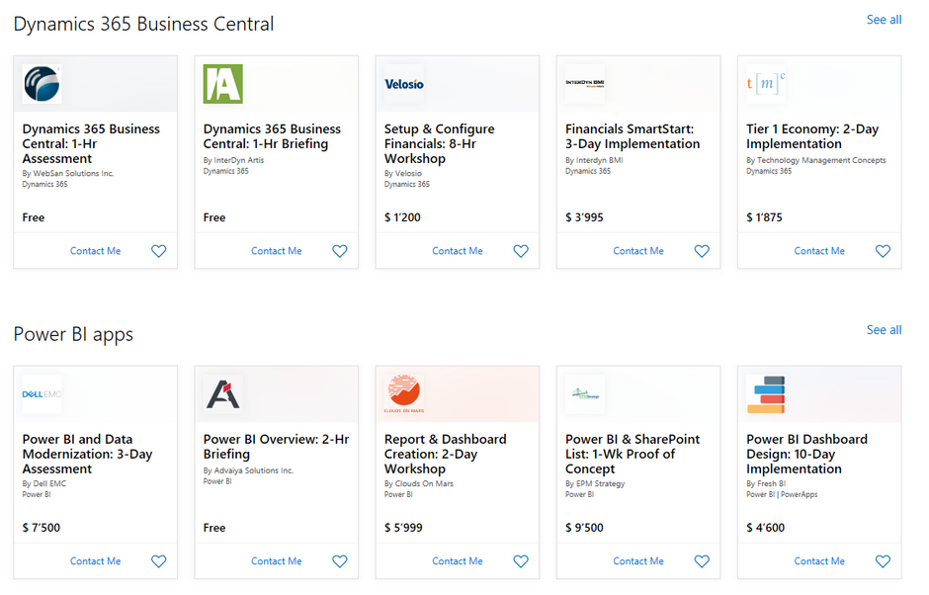Click the "By EPM Strategy" text
This screenshot has width=929, height=595.
(x=595, y=483)
